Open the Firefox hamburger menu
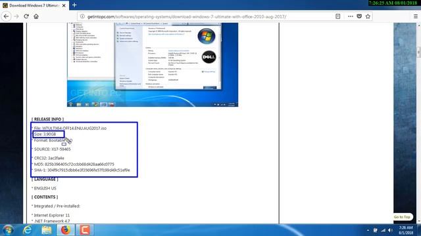The width and height of the screenshot is (421, 236). [x=415, y=16]
